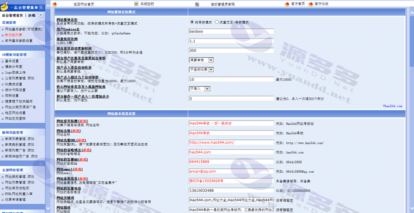Open UC集成设置 in the sidebar
This screenshot has width=414, height=213.
tap(14, 84)
